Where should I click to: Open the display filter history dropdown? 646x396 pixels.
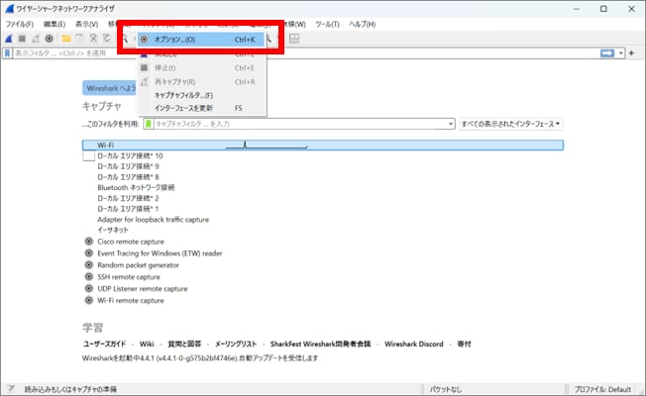click(x=621, y=53)
